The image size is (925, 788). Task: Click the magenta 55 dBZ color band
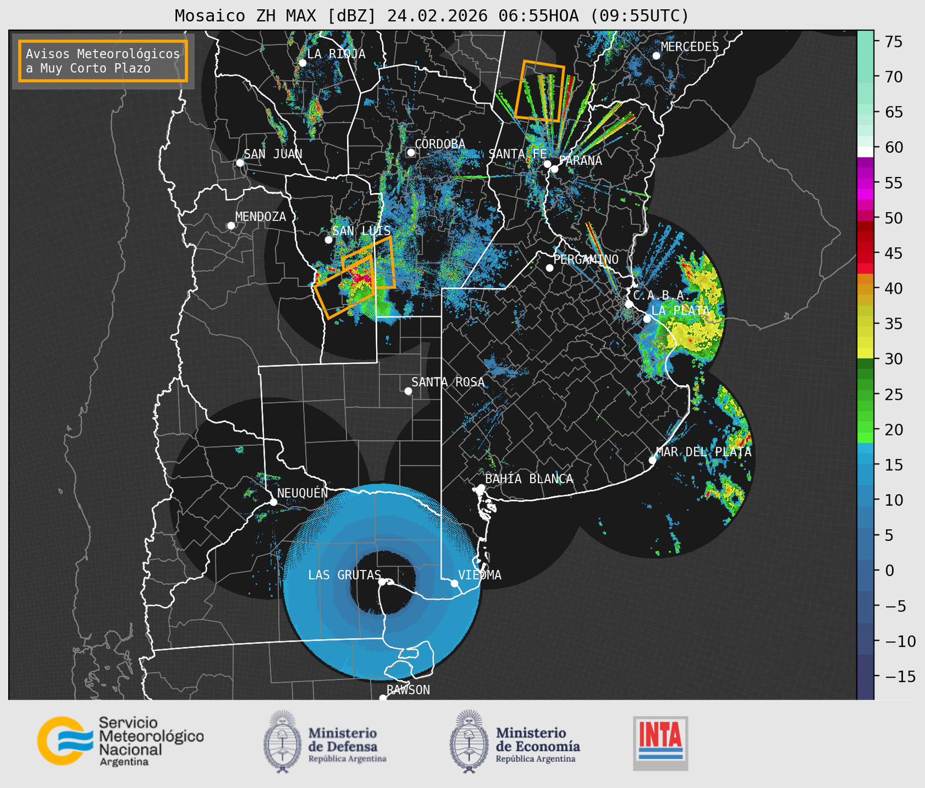pos(865,184)
